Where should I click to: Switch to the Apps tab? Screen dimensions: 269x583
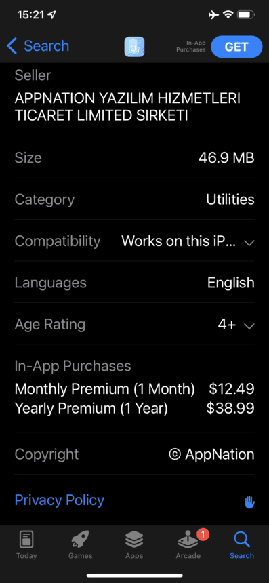[134, 545]
